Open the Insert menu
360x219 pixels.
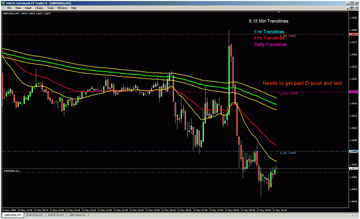pos(28,8)
